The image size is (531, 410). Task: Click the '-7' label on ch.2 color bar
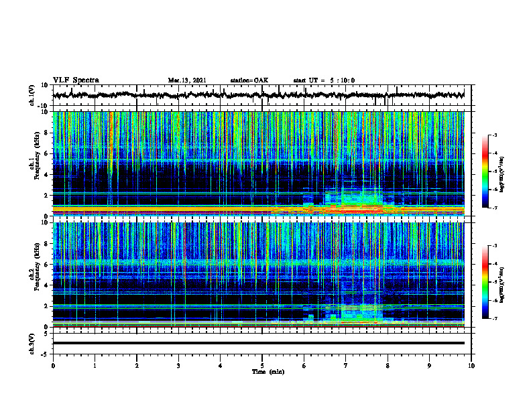[x=495, y=319]
